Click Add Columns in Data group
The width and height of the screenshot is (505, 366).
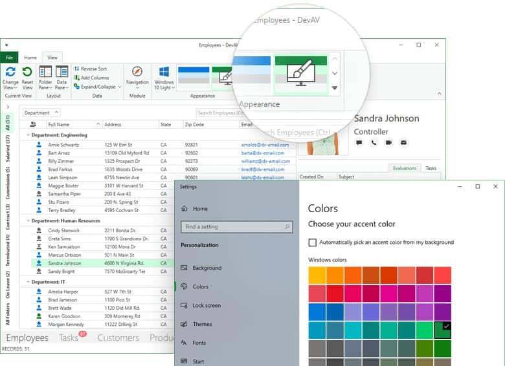pos(91,78)
